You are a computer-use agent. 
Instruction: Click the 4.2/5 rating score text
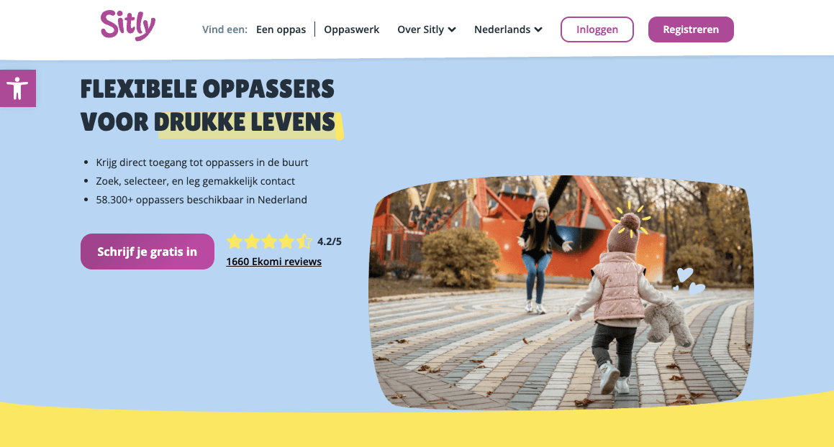[x=330, y=241]
